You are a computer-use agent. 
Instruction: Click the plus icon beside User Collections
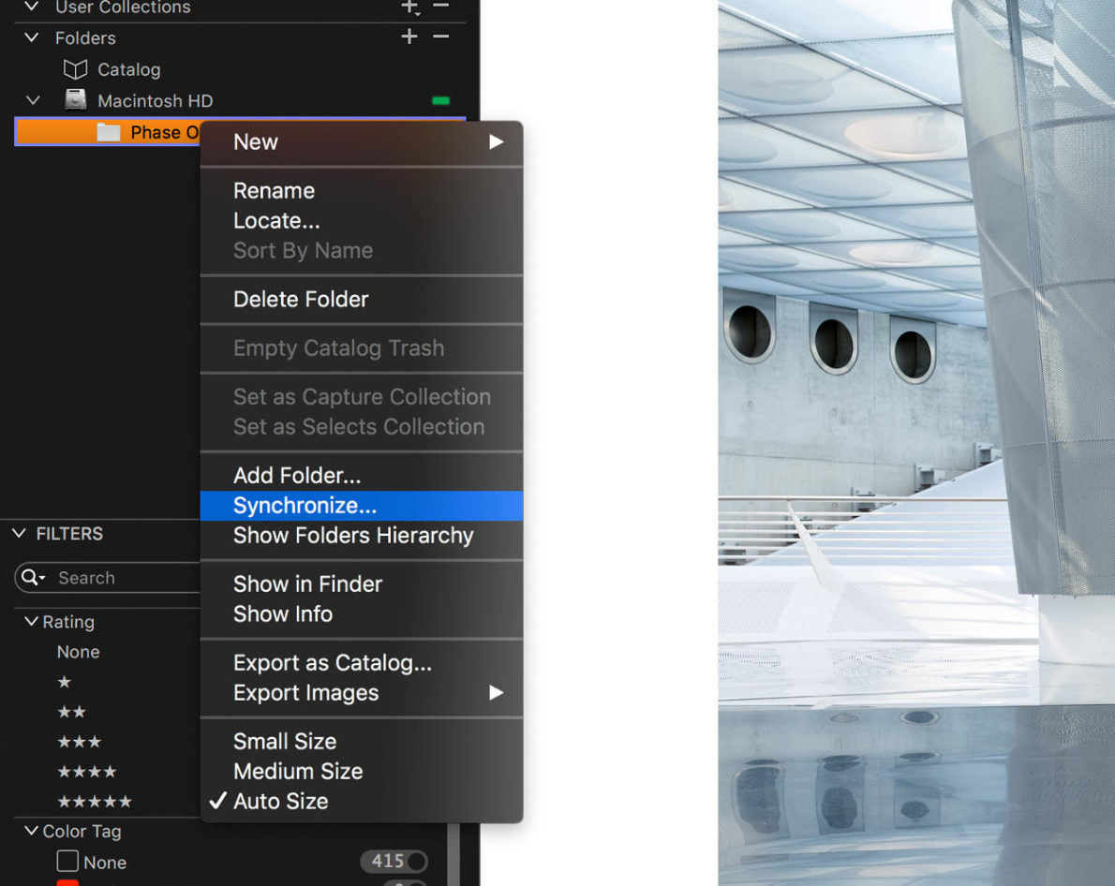point(409,7)
